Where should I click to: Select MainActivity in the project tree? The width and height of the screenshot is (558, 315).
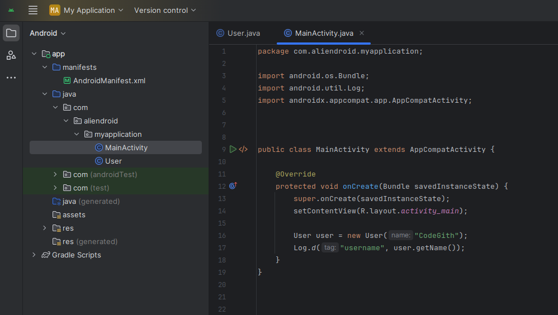(116, 147)
